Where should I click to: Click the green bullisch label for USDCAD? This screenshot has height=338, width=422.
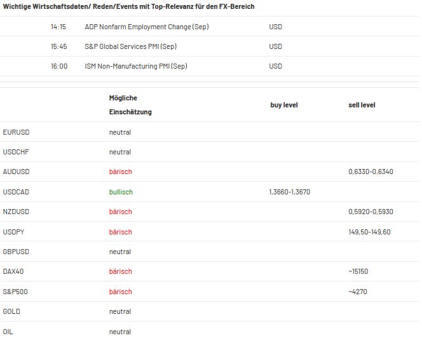[x=121, y=192]
